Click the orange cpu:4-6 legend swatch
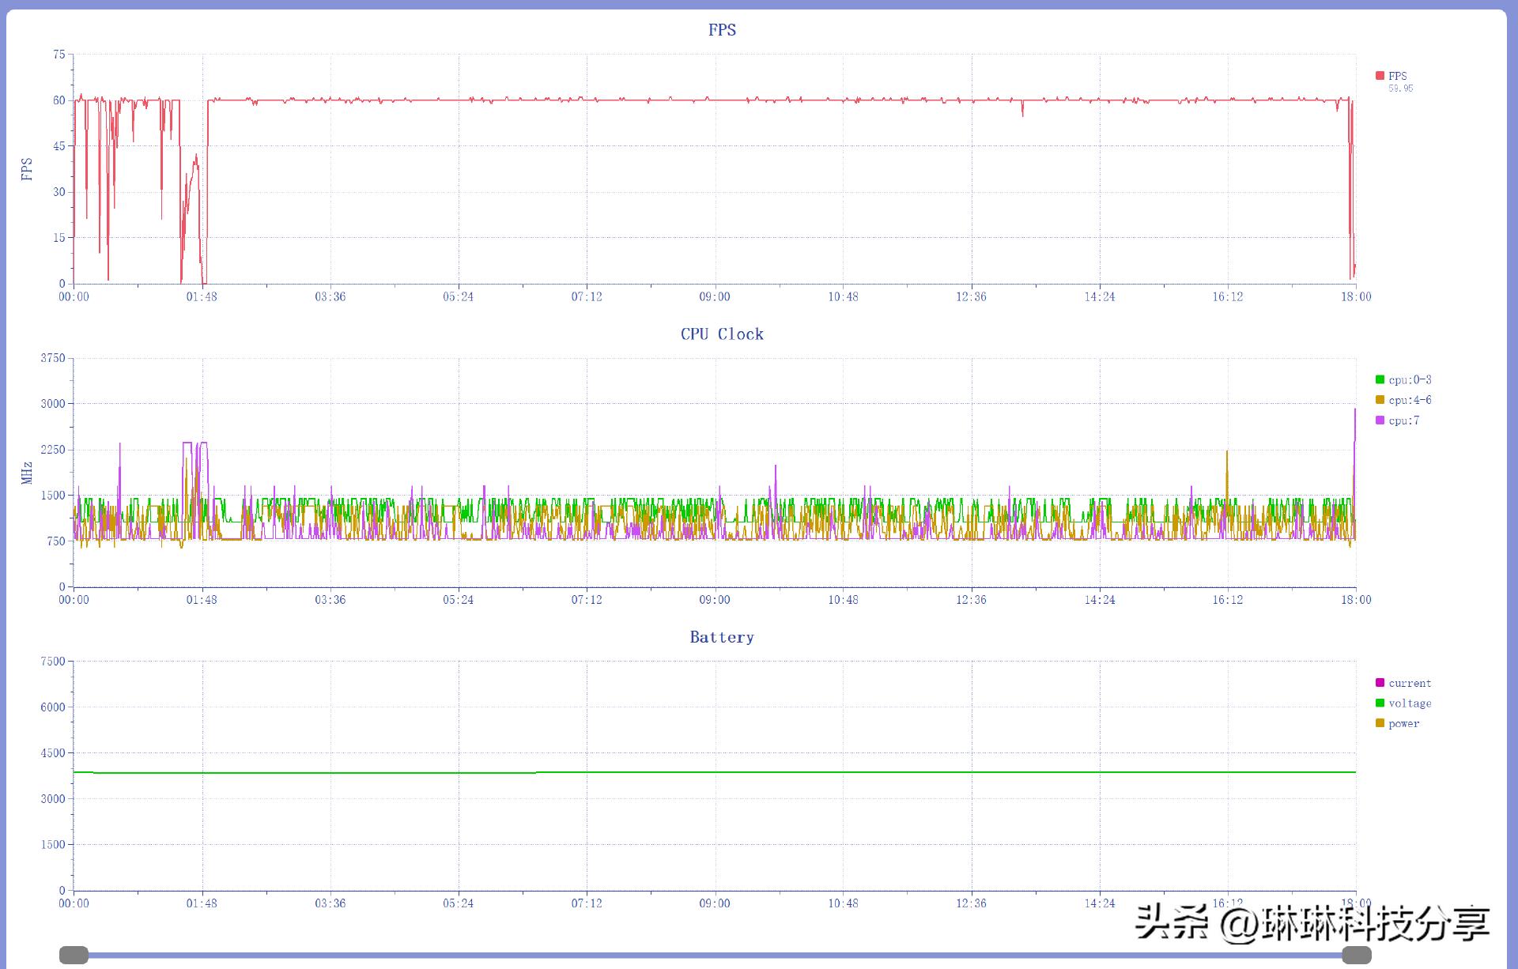The width and height of the screenshot is (1518, 969). (1380, 400)
